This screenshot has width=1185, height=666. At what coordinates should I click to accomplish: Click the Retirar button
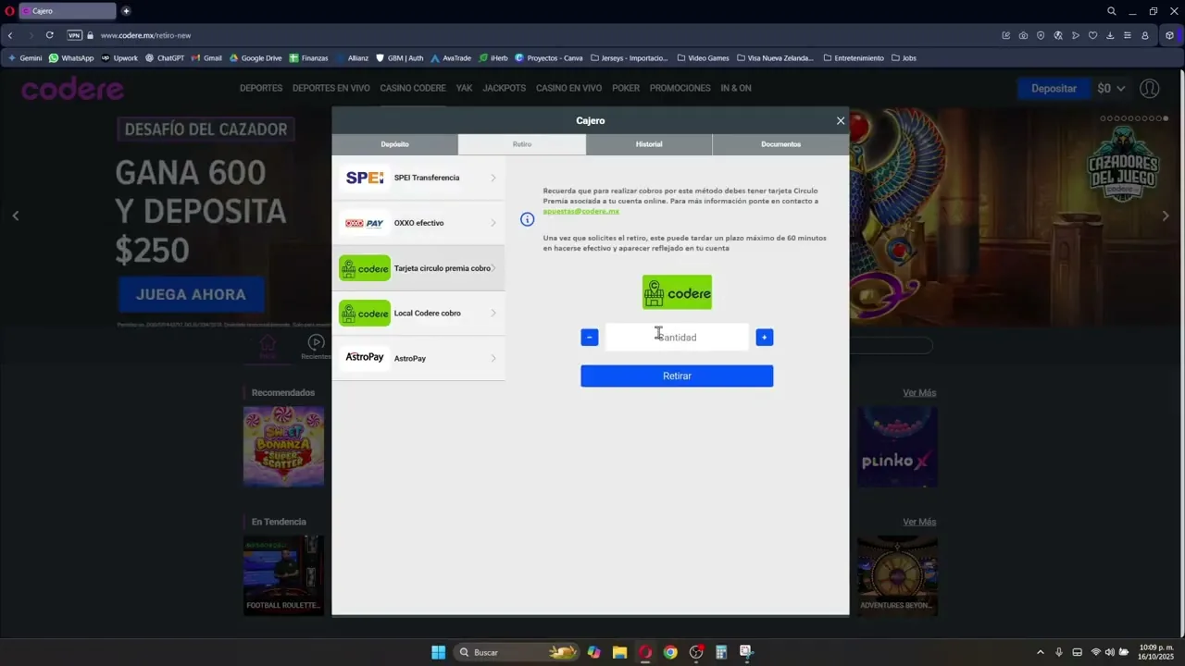(677, 376)
